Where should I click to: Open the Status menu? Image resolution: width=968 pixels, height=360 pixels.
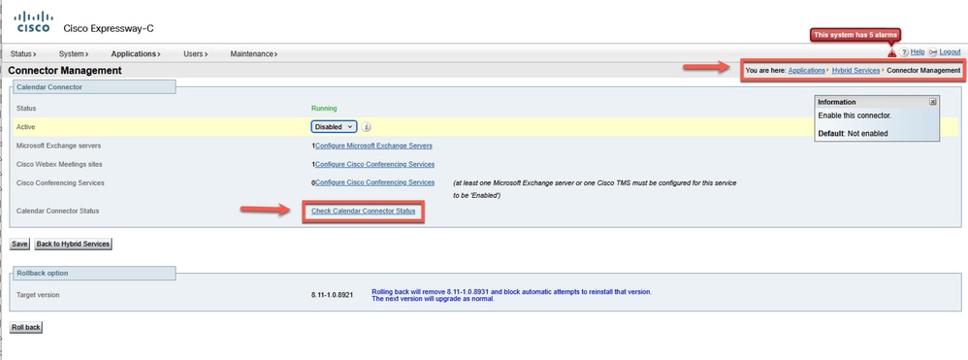tap(23, 53)
